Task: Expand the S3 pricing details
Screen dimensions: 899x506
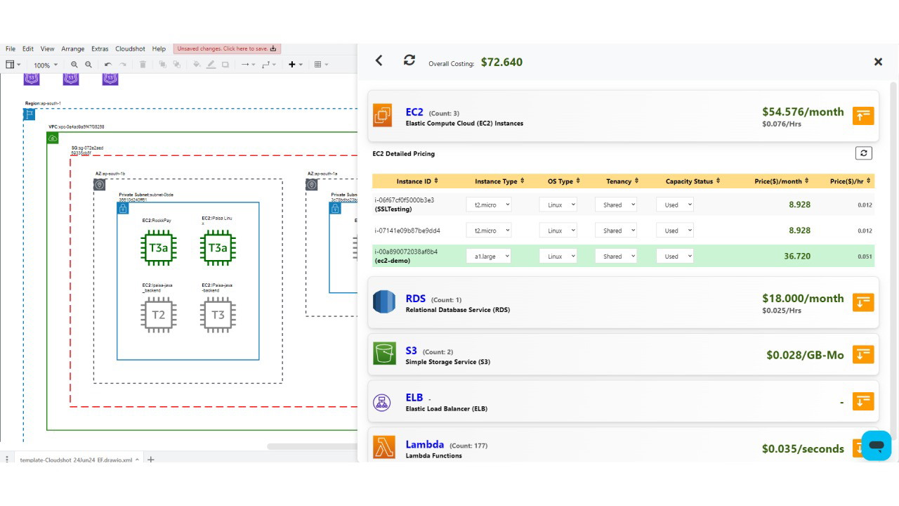Action: [x=863, y=354]
